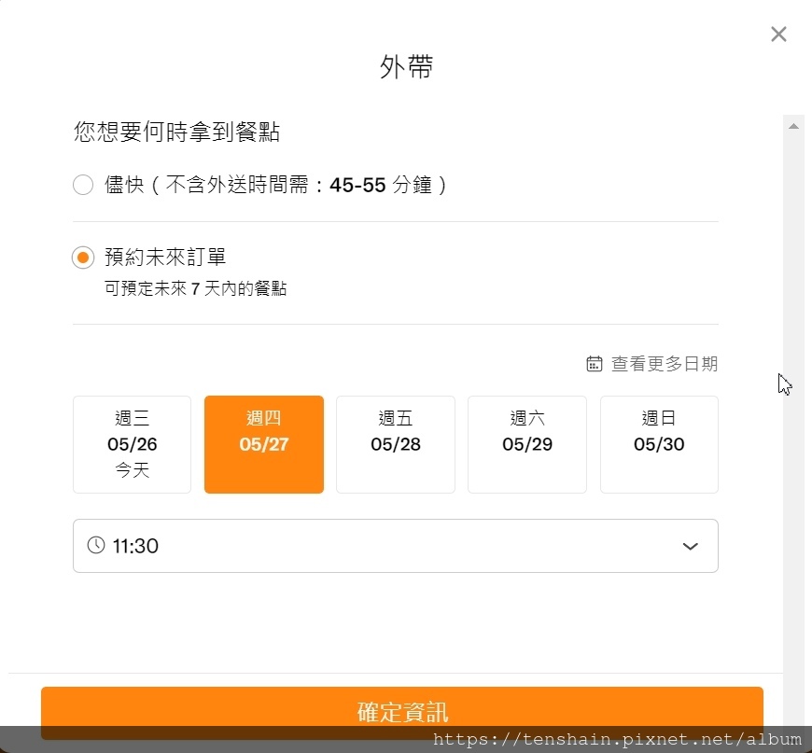
Task: Expand time list with the chevron arrow
Action: [691, 546]
